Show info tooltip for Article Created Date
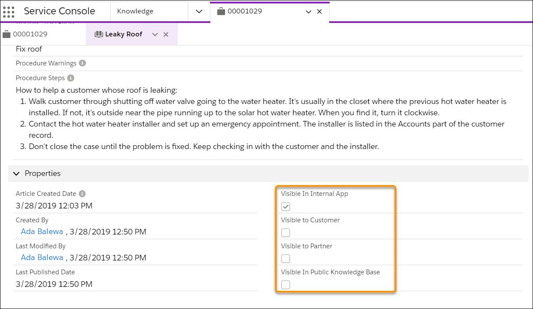The height and width of the screenshot is (309, 533). 82,194
